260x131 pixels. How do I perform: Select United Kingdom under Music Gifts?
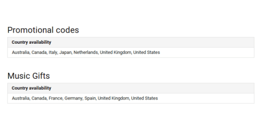tap(113, 99)
